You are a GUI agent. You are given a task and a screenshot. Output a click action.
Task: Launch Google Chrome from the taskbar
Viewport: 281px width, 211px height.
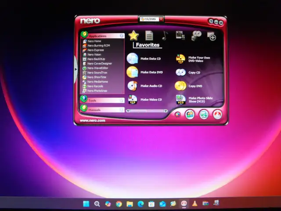click(119, 204)
